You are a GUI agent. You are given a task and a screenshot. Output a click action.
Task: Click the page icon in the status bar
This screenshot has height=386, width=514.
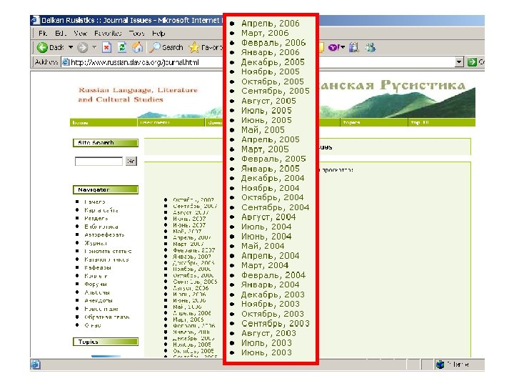[36, 365]
